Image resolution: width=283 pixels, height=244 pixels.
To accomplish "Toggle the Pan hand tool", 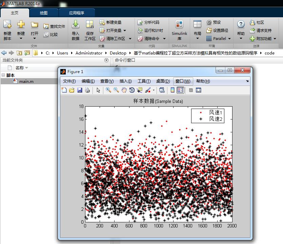I will point(124,90).
